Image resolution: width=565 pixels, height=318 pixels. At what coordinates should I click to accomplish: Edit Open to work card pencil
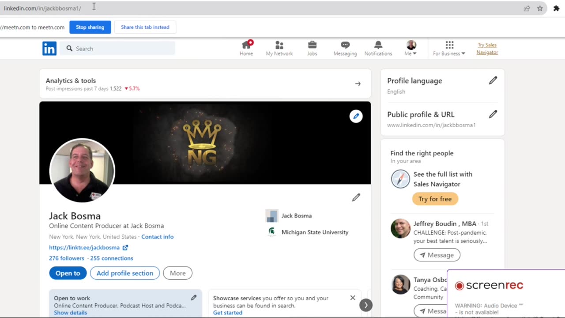coord(193,298)
